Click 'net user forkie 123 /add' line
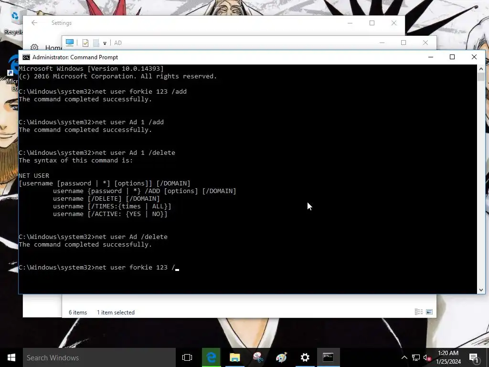This screenshot has height=367, width=489. point(103,91)
